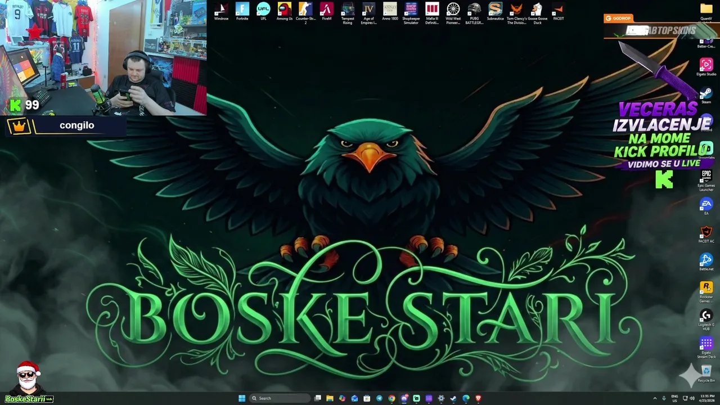
Task: Open File Explorer from taskbar
Action: click(330, 398)
